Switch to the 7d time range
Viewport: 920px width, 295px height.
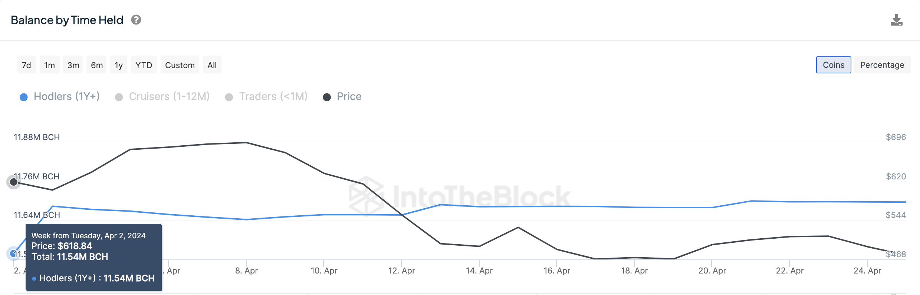[x=26, y=64]
